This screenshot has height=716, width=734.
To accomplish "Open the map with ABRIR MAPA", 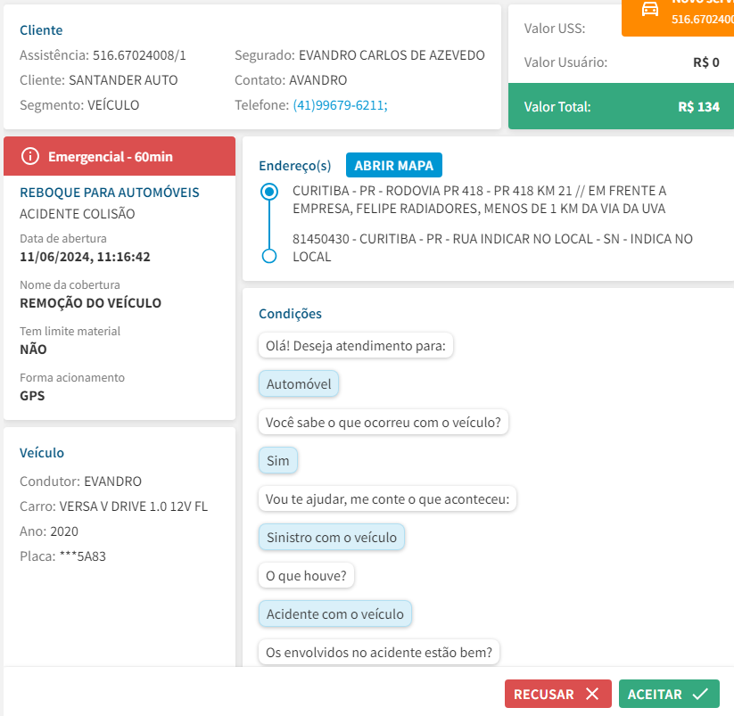I will [393, 166].
